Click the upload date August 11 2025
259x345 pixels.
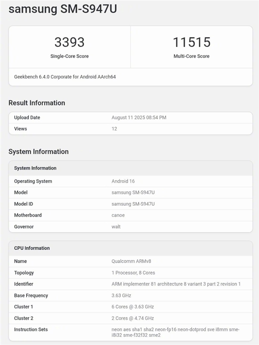point(139,117)
